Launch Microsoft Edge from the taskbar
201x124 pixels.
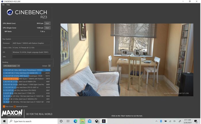75,121
